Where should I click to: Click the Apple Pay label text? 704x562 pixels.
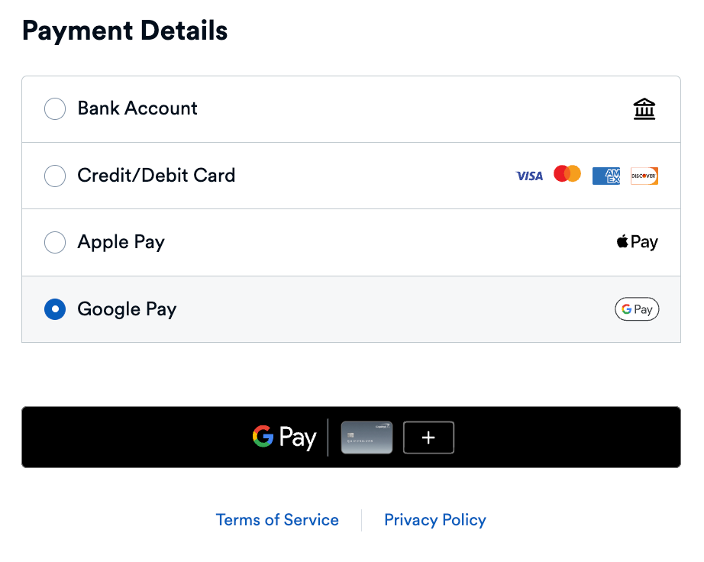[121, 243]
